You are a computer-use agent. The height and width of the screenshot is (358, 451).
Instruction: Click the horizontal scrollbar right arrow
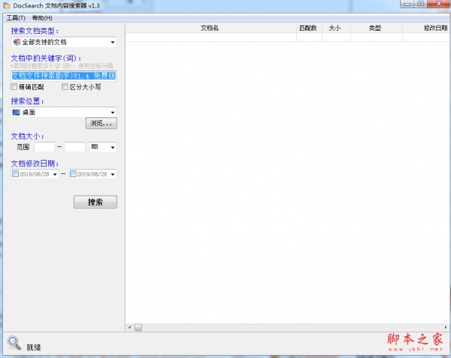pyautogui.click(x=446, y=327)
